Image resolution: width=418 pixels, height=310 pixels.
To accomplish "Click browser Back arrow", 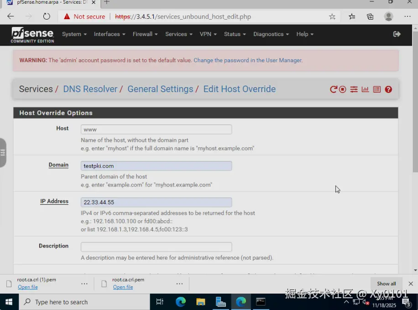I will (10, 16).
